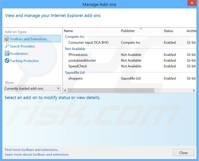Click the horizontal scrollbar right arrow
Viewport: 199px width, 161px height.
[x=194, y=90]
